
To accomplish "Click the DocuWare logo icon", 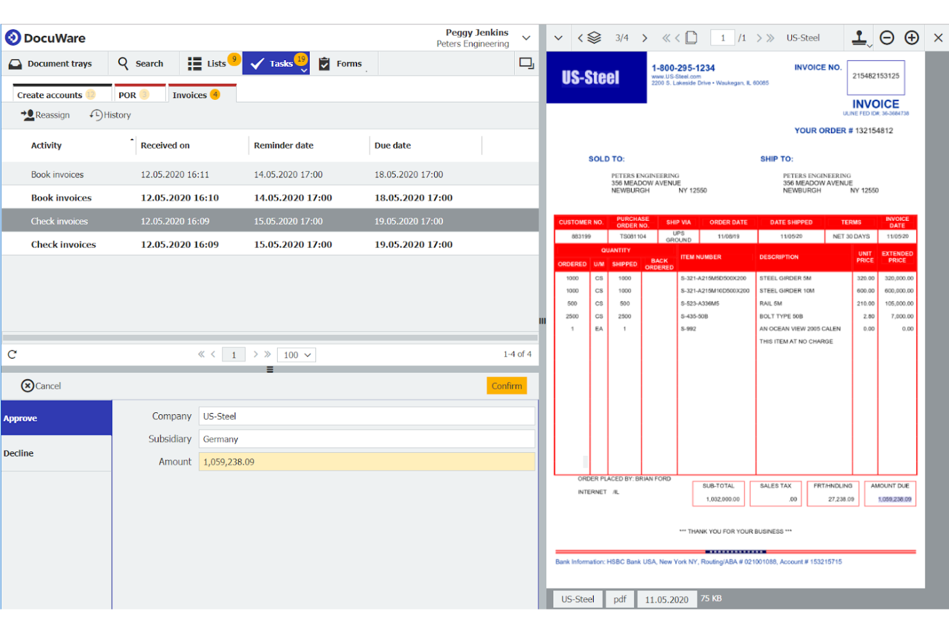I will pyautogui.click(x=13, y=38).
